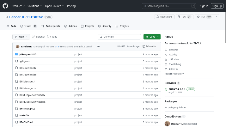Image resolution: width=226 pixels, height=127 pixels.
Task: Switch to the Issues tab
Action: pyautogui.click(x=29, y=26)
